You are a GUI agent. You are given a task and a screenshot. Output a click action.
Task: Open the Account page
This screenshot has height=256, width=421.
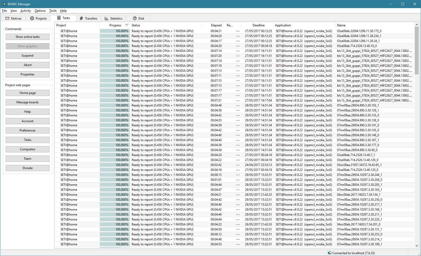(x=28, y=121)
